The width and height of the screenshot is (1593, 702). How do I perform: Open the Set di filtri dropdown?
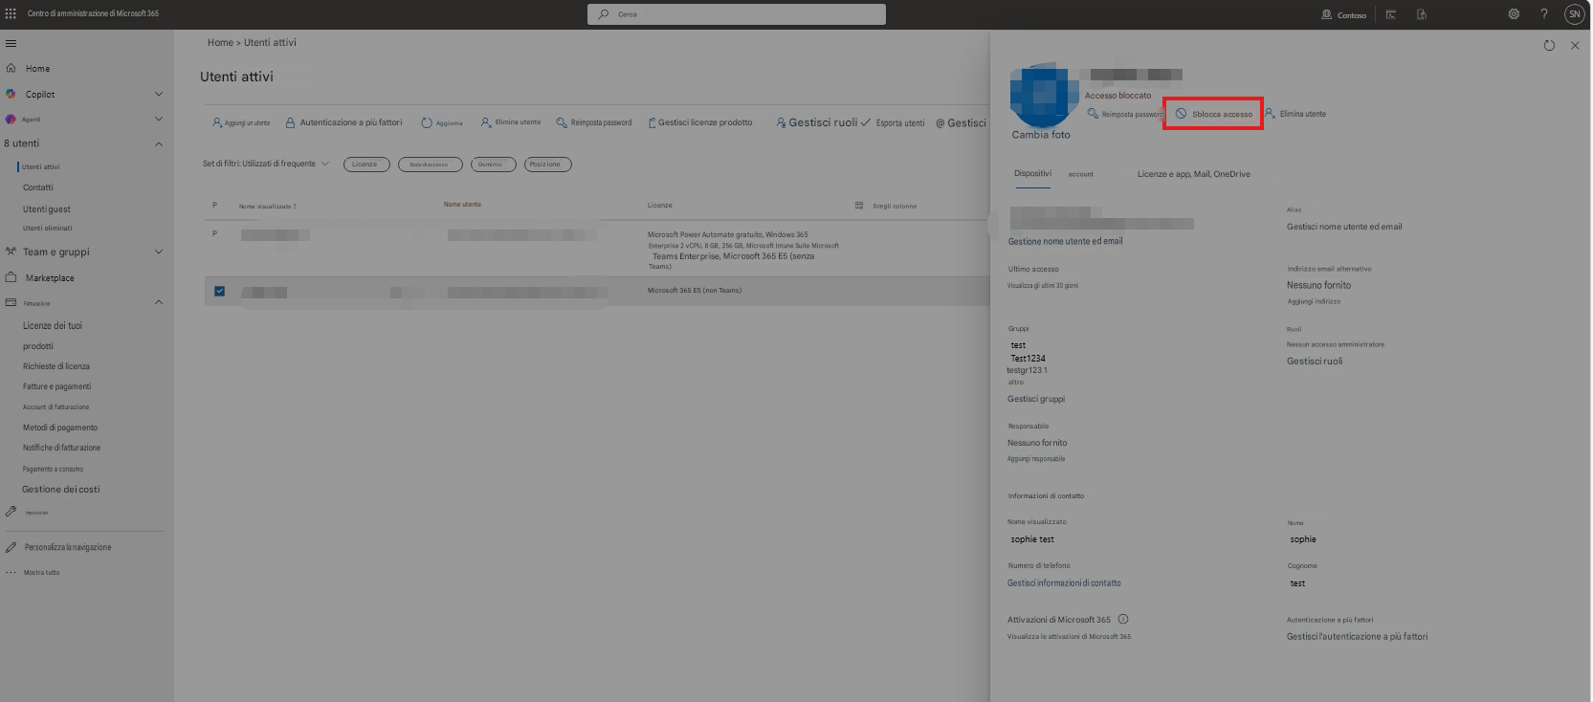pos(266,164)
